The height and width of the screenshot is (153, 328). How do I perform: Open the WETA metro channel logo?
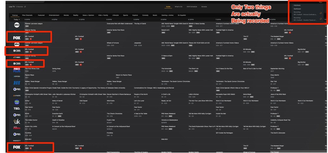pyautogui.click(x=17, y=128)
